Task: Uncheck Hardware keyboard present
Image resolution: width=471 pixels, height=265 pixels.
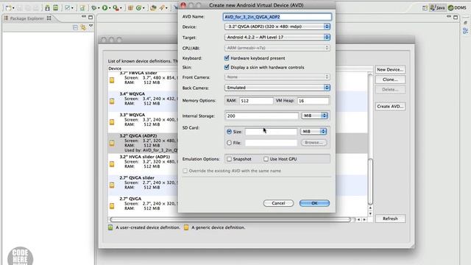Action: 227,57
